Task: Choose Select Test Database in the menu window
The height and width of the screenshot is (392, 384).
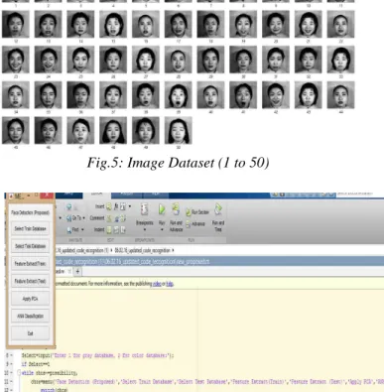Action: 30,246
